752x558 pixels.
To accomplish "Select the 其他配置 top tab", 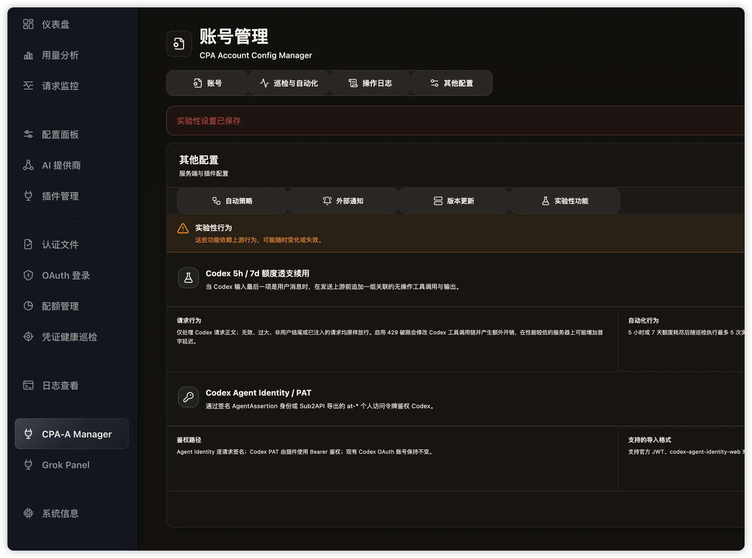I will coord(452,83).
